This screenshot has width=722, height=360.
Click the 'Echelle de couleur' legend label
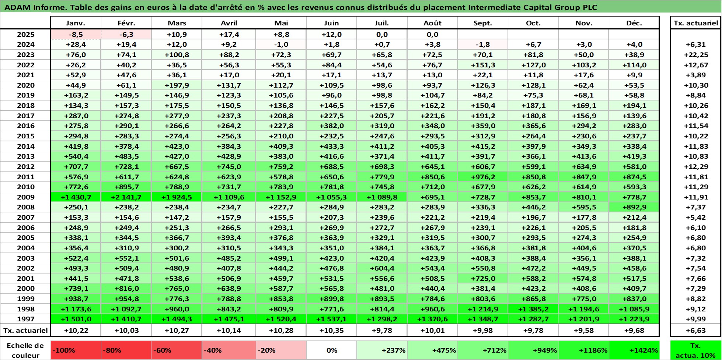coord(25,350)
